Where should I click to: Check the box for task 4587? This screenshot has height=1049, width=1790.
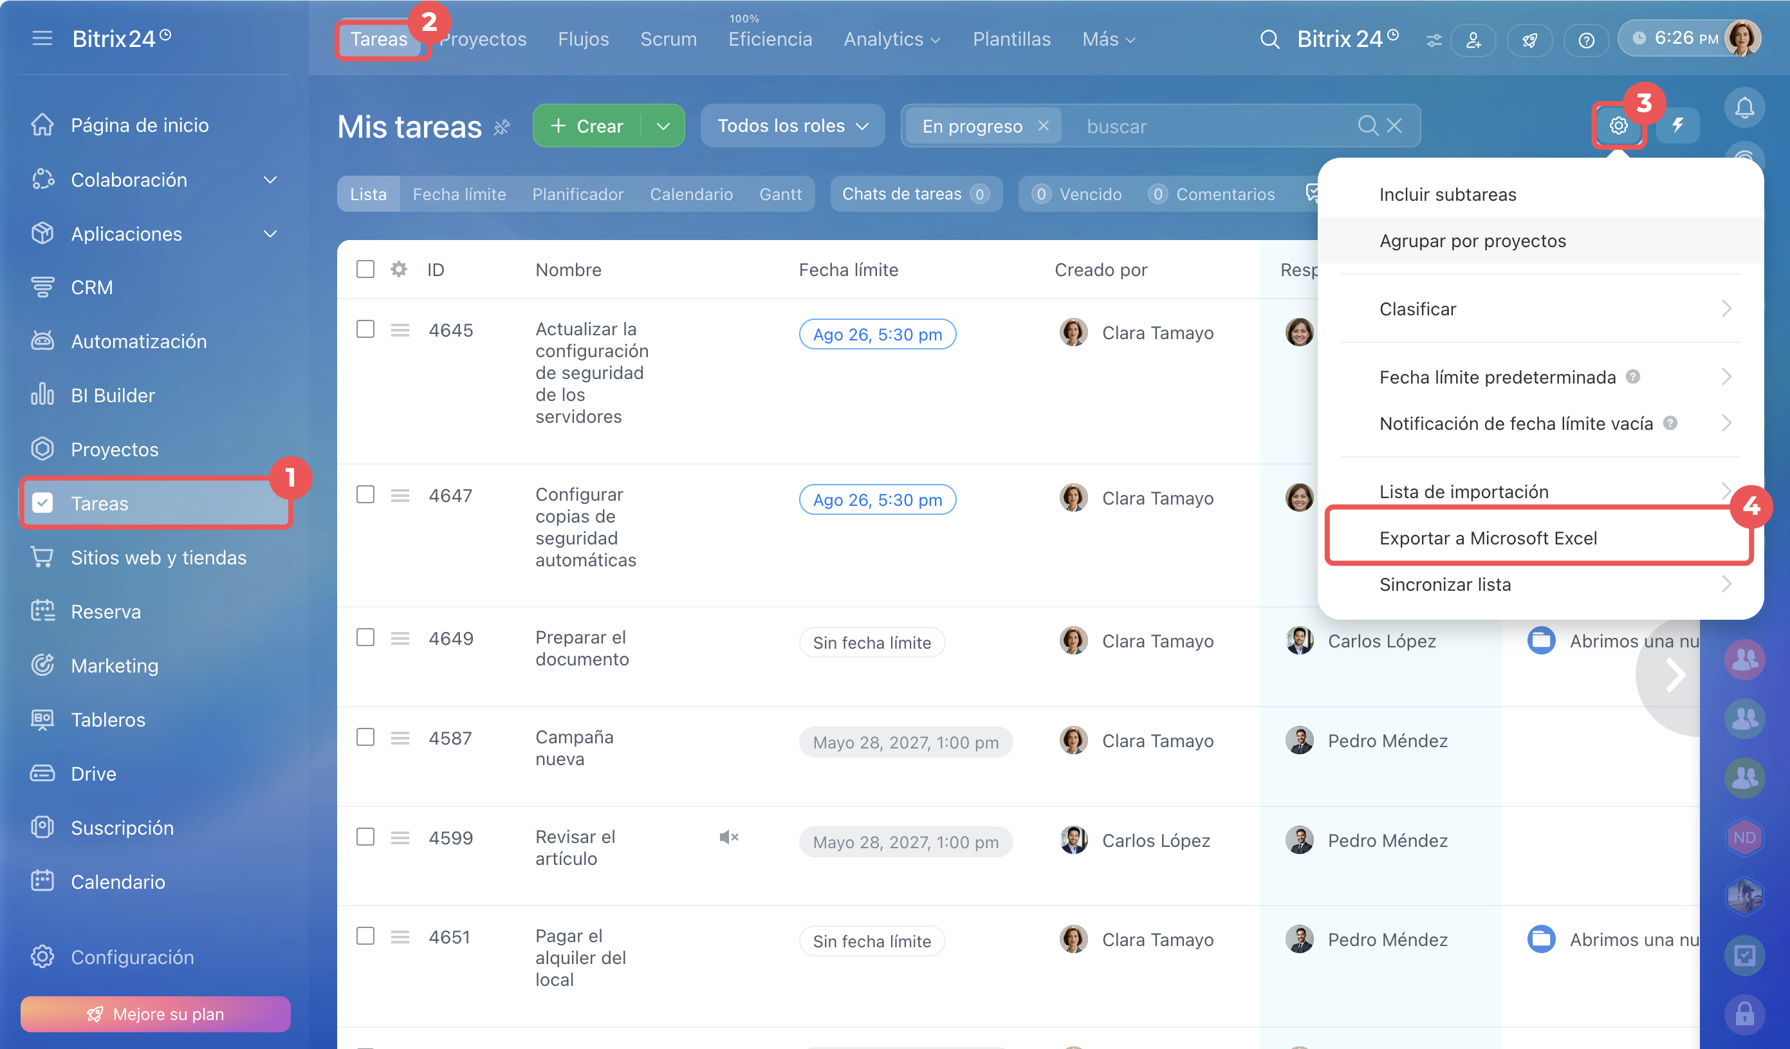click(365, 737)
